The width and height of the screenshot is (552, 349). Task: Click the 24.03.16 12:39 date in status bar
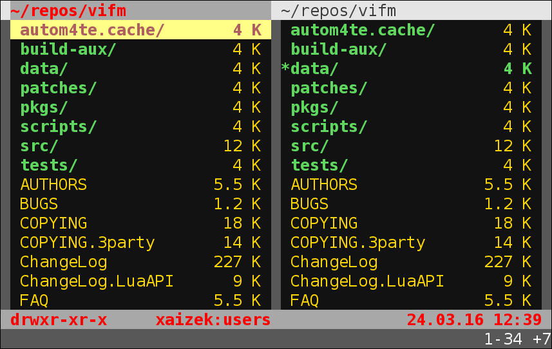(x=474, y=320)
